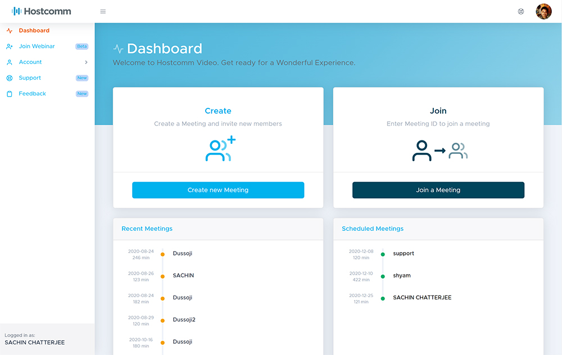Viewport: 562px width, 355px height.
Task: Open Support in the sidebar
Action: (30, 78)
